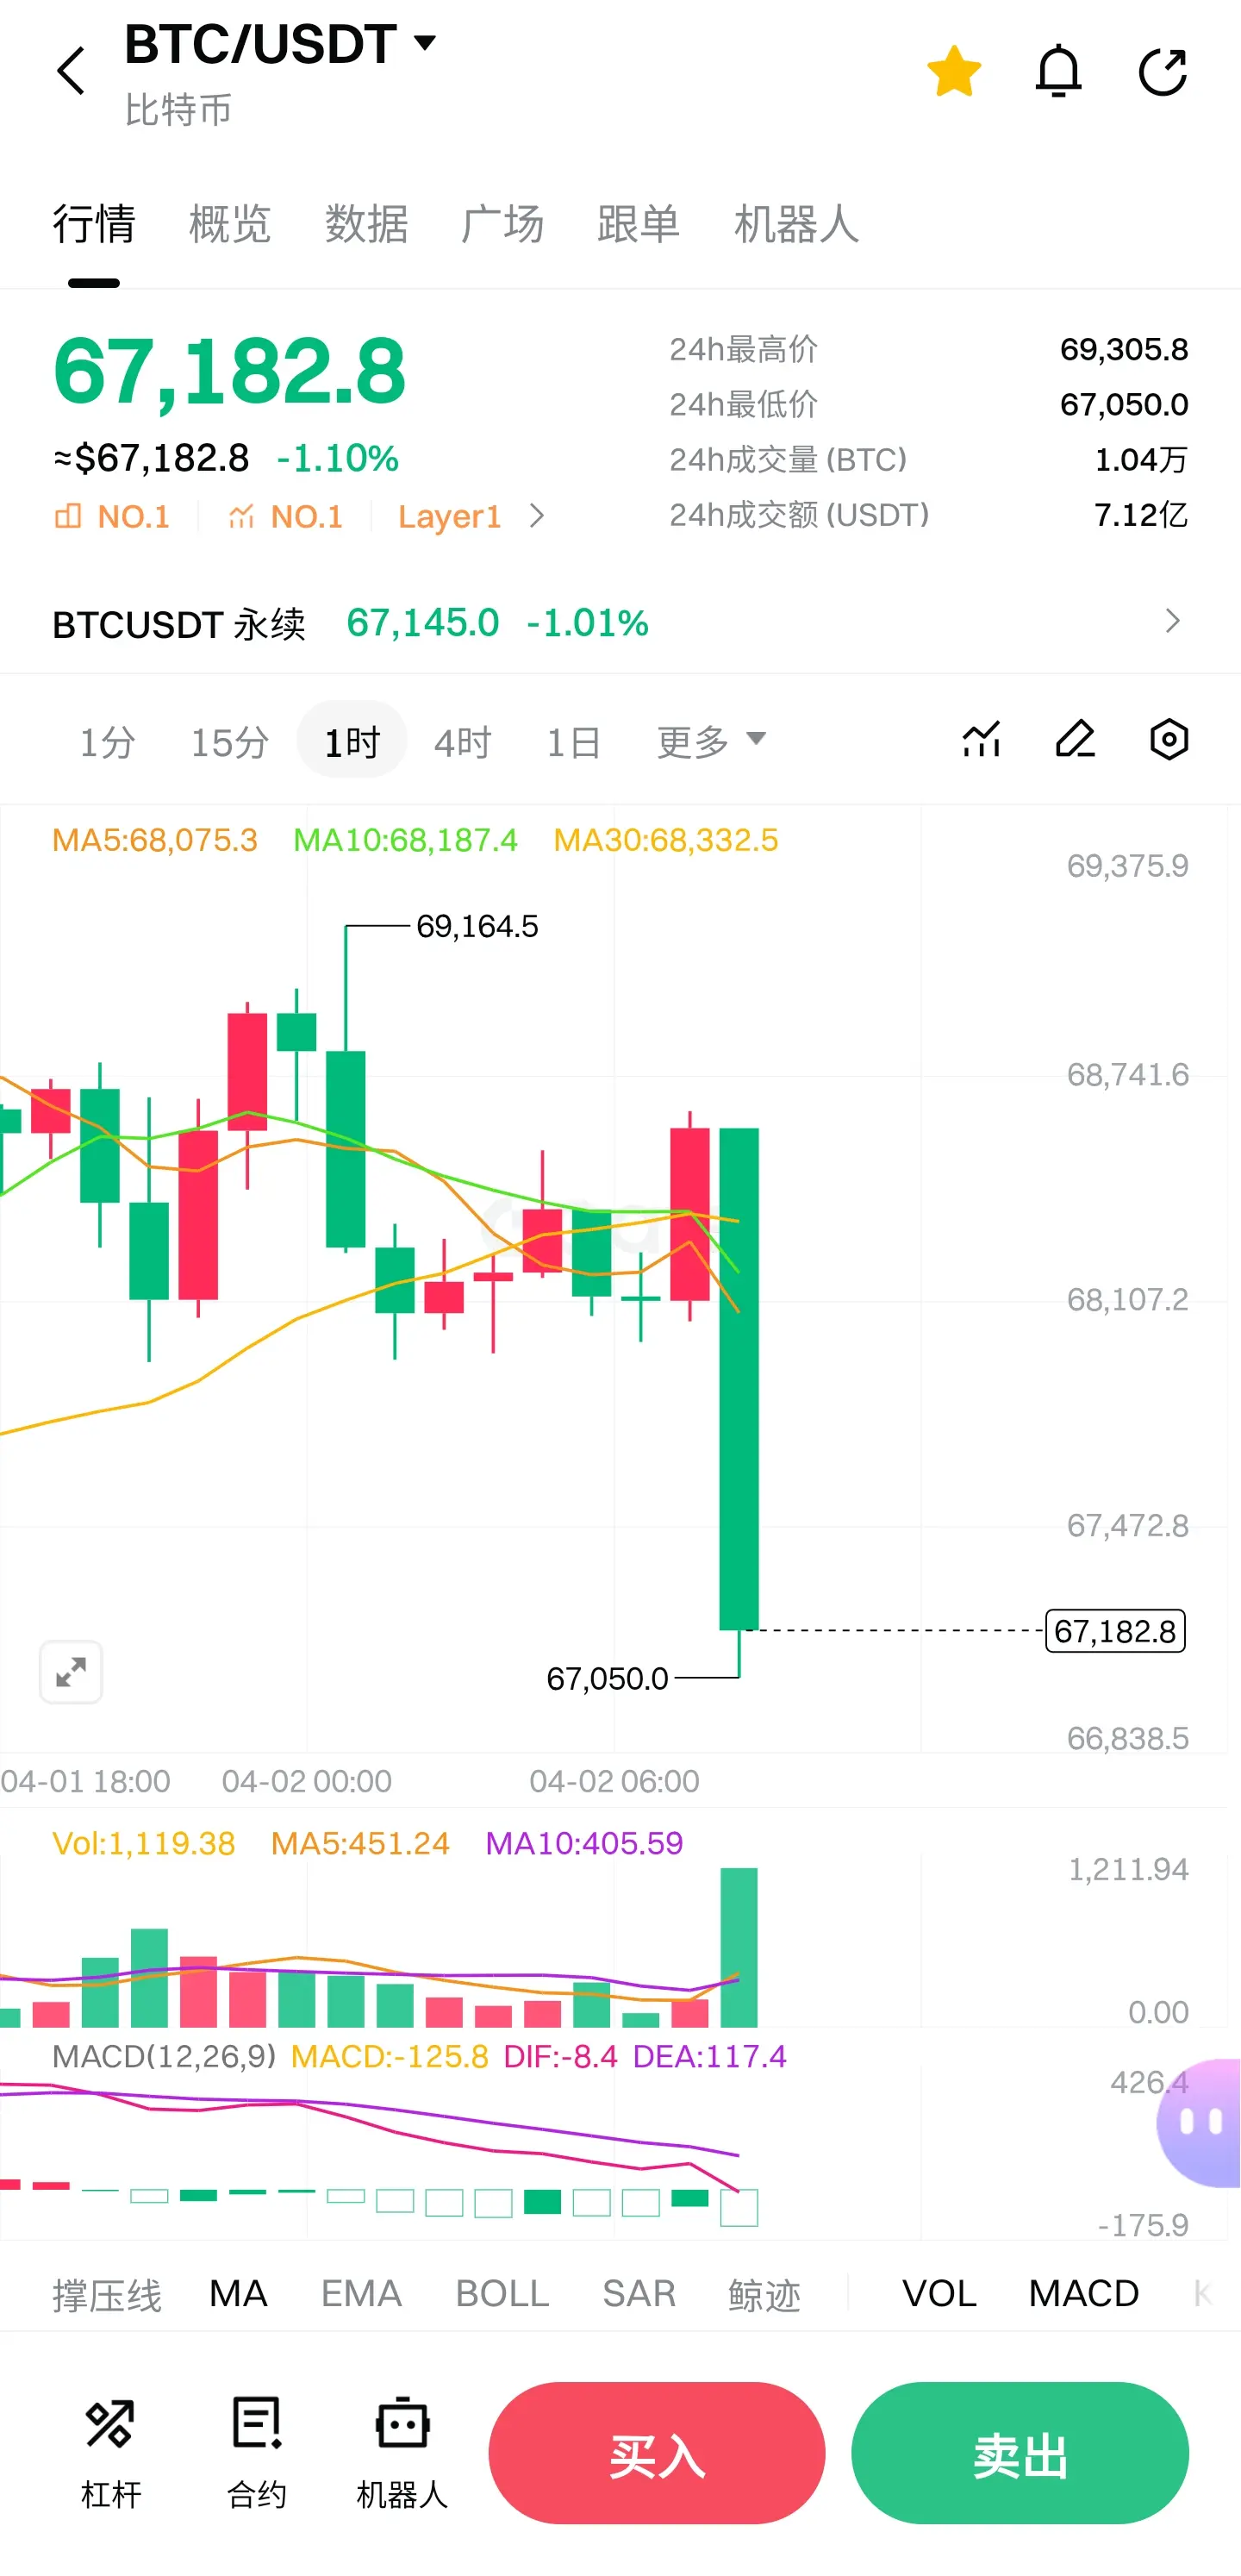
Task: Switch to the 行情 tab
Action: (x=94, y=223)
